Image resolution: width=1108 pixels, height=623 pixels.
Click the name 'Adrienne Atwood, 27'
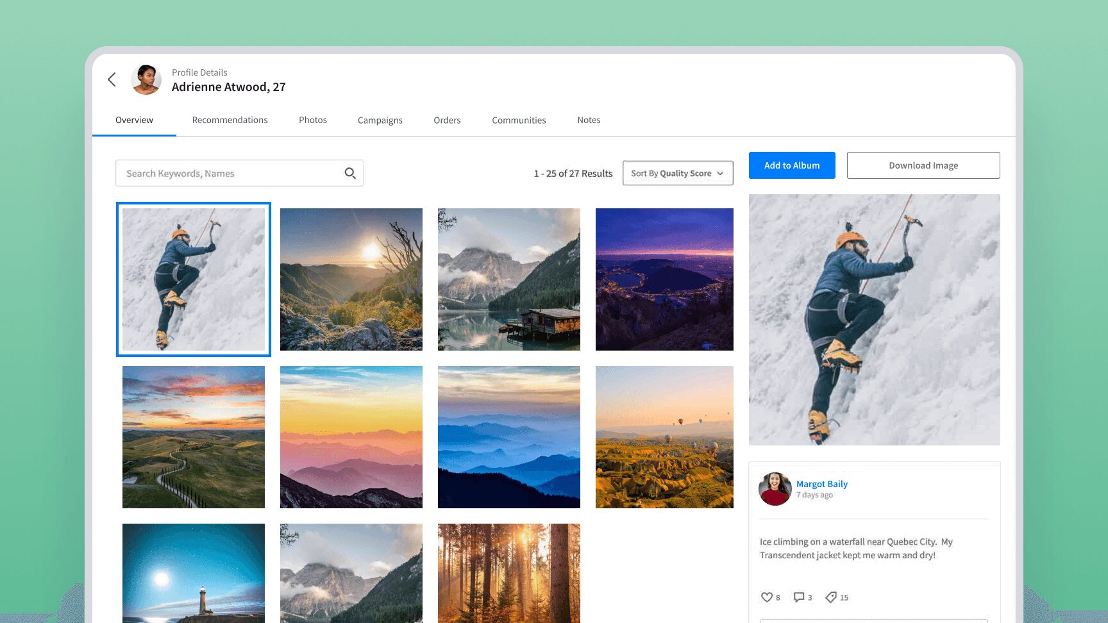(x=229, y=87)
